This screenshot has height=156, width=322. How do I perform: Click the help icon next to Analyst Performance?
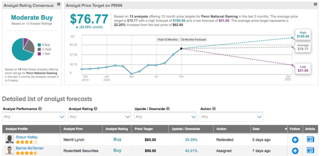(x=40, y=109)
